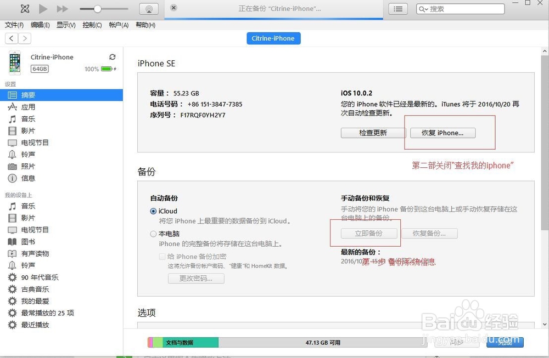Select the 本电脑 backup option

tap(153, 234)
